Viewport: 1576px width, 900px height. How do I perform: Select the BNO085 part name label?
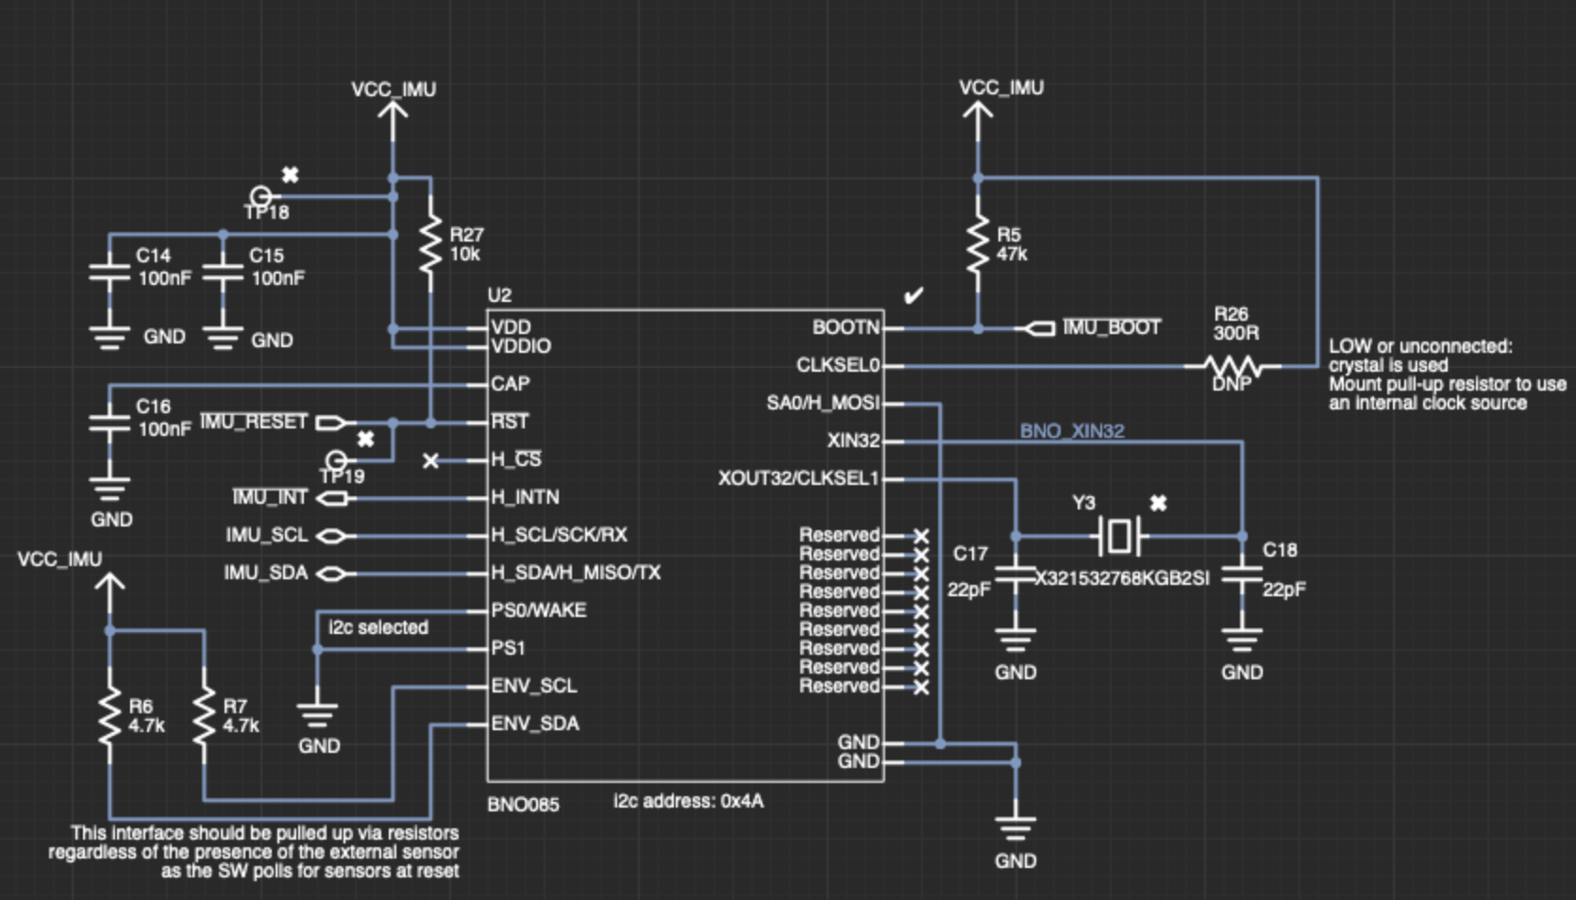(x=523, y=805)
